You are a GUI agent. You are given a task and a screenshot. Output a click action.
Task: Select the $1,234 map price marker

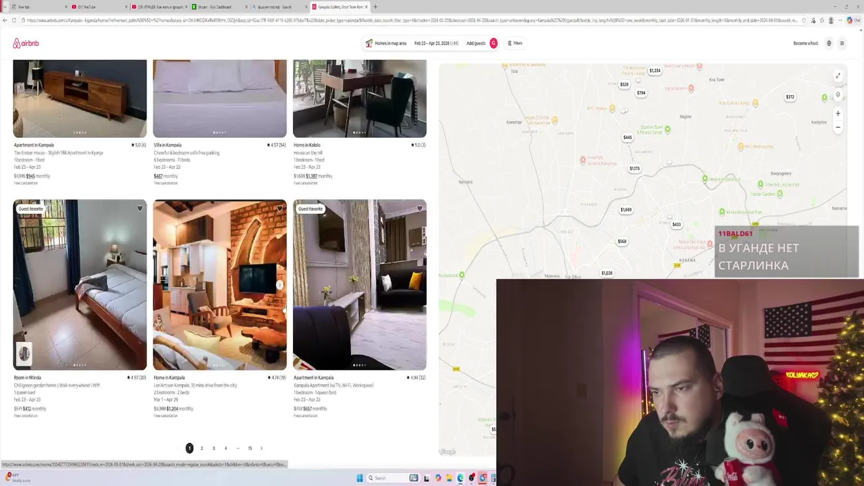[x=655, y=71]
